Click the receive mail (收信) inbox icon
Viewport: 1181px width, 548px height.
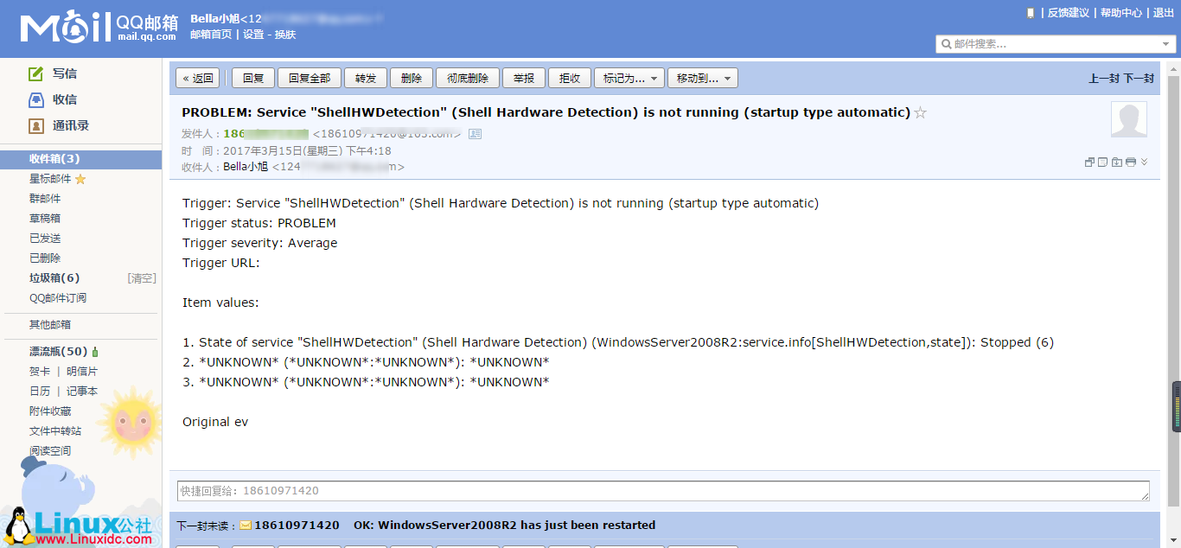coord(36,99)
